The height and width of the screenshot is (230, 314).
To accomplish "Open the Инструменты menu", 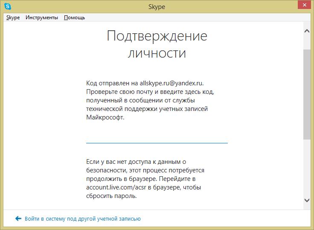I will coord(41,17).
